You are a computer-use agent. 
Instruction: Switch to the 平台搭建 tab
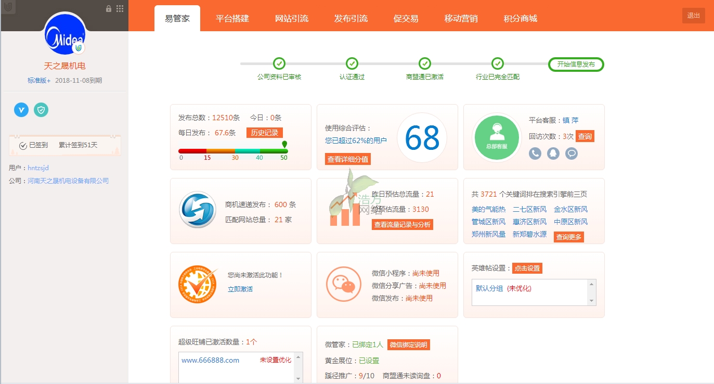pos(232,17)
